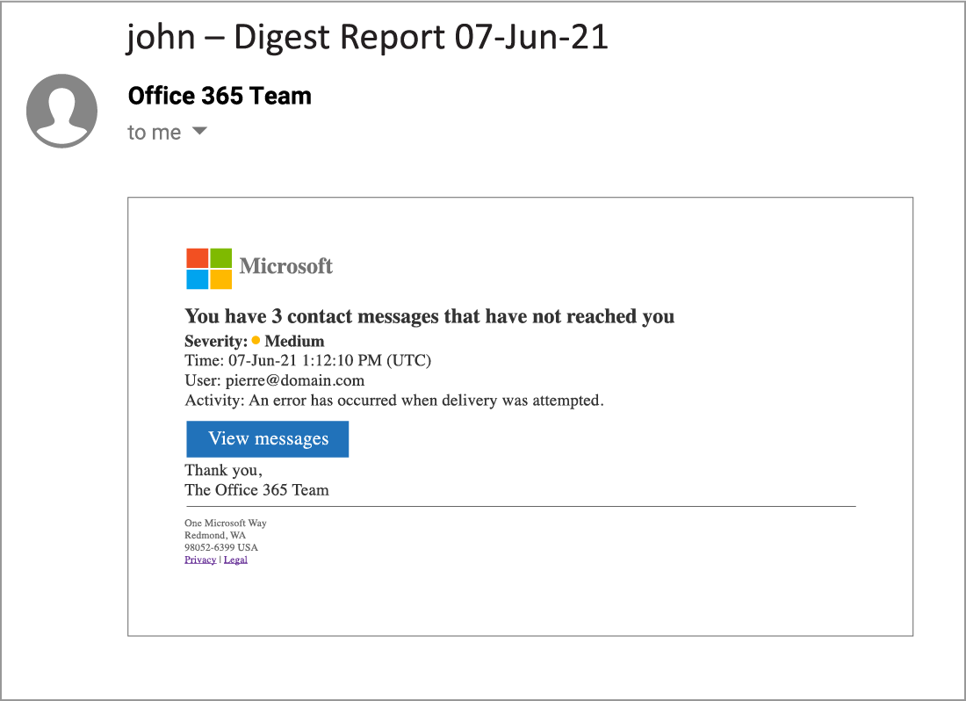The image size is (966, 701).
Task: Click the "to me" recipient text
Action: click(154, 133)
